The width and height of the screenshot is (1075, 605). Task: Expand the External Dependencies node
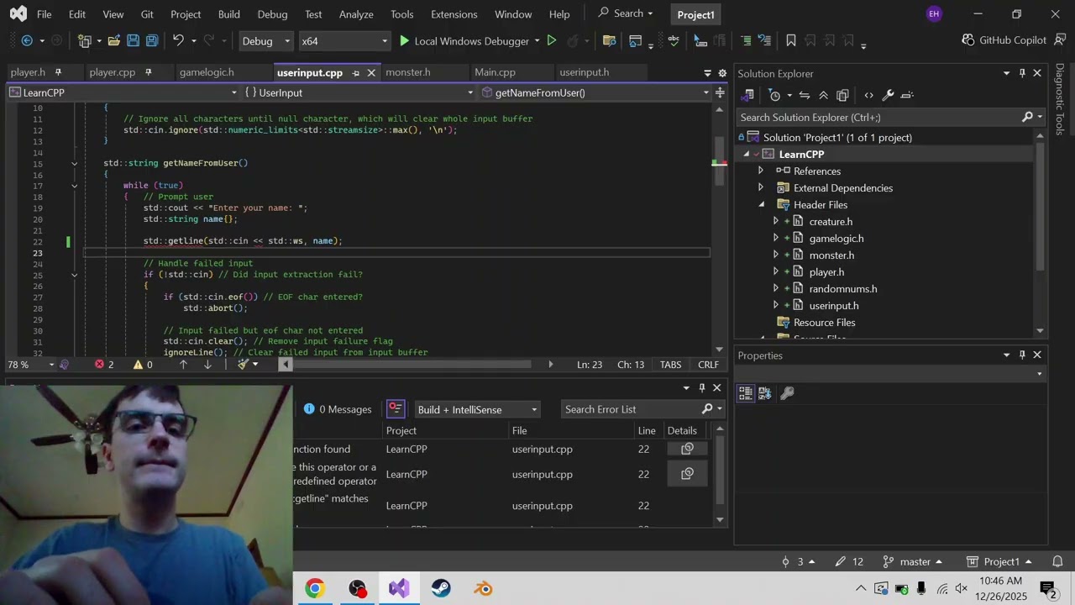761,187
